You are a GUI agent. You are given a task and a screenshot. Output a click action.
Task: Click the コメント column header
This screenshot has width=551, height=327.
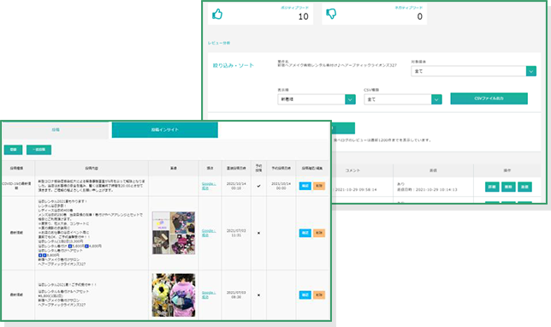click(x=353, y=170)
